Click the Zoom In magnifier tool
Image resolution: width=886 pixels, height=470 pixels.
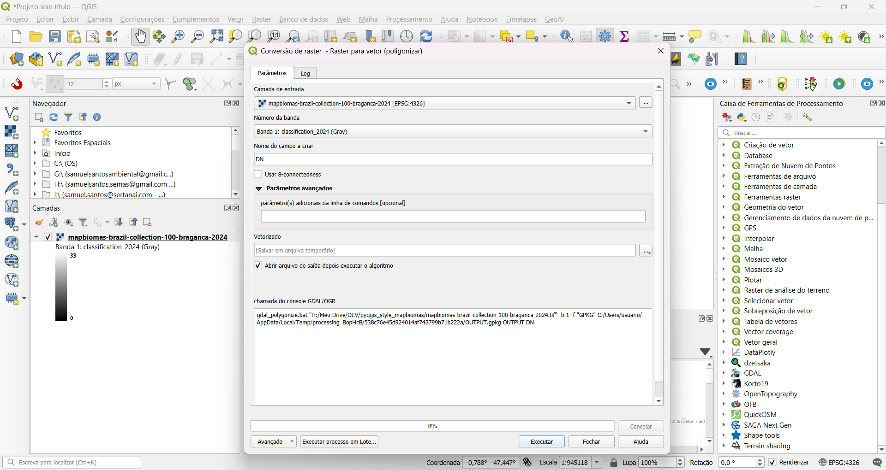pyautogui.click(x=178, y=36)
